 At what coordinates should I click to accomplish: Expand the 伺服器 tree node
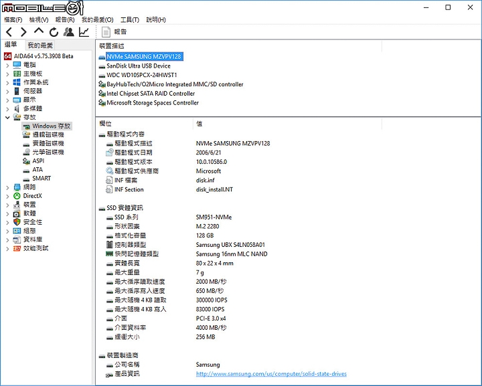coord(7,91)
